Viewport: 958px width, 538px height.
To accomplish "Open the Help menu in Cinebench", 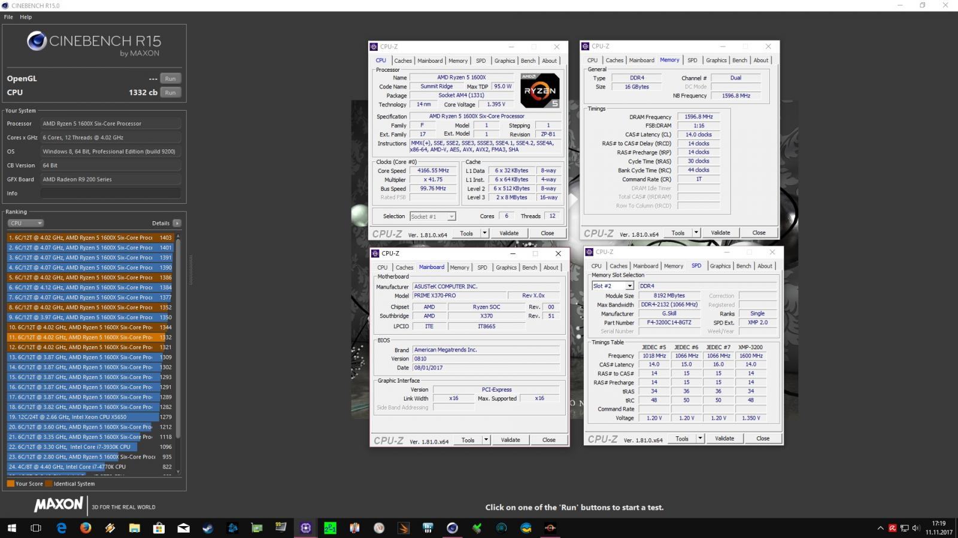I will click(x=26, y=17).
